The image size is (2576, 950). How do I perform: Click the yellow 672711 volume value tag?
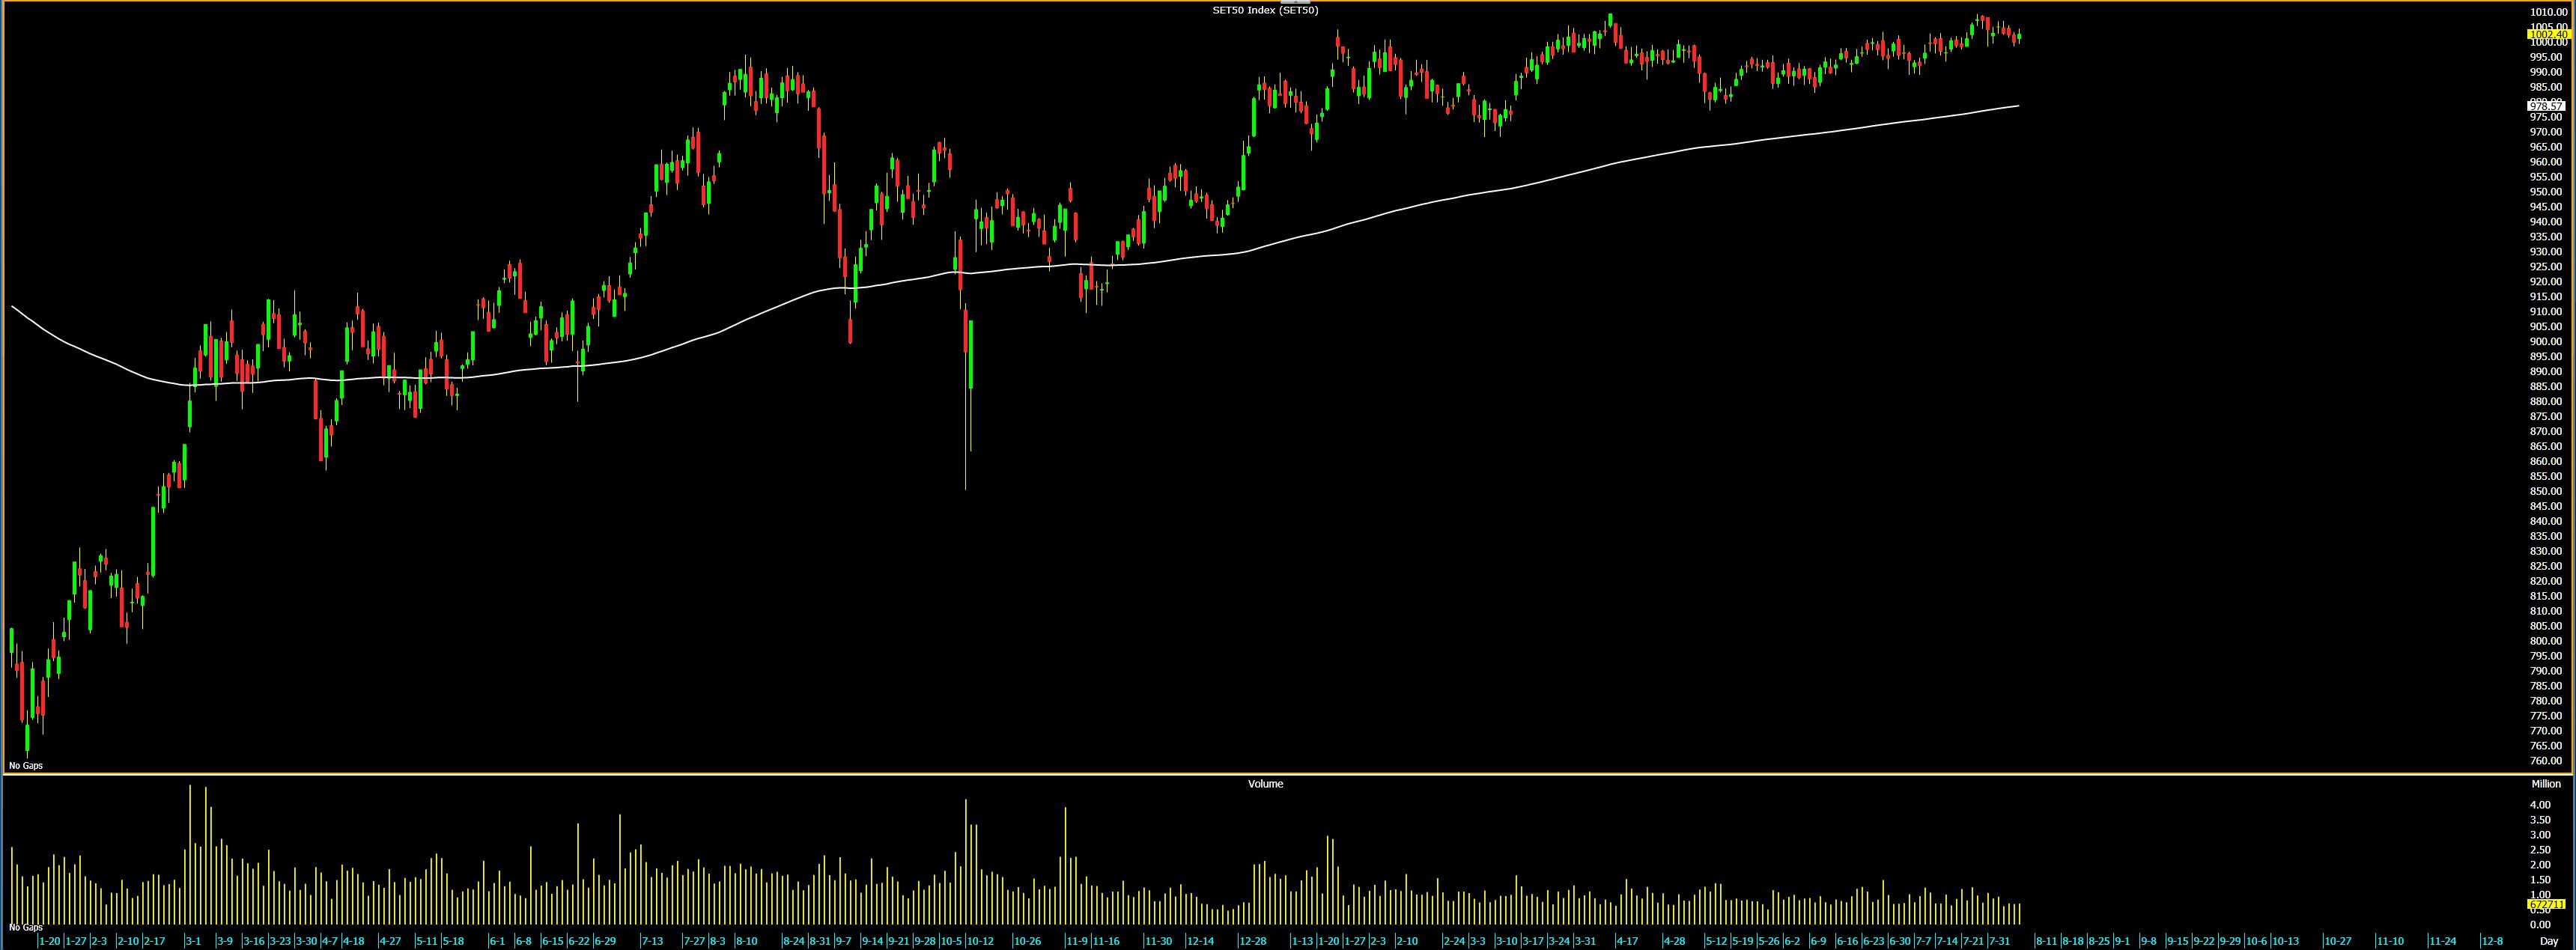(x=2546, y=904)
